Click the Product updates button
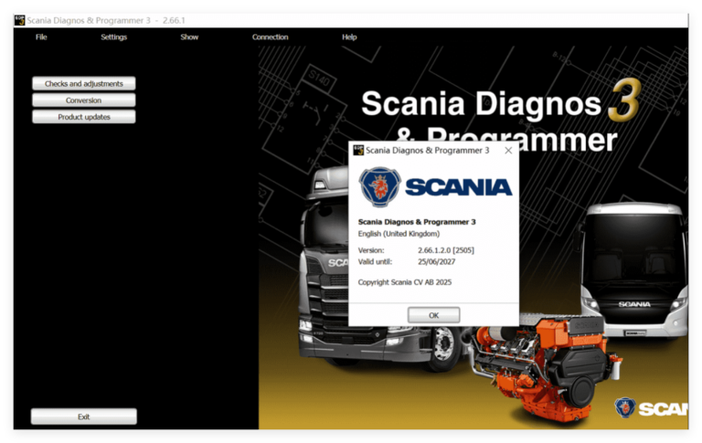The height and width of the screenshot is (443, 702). click(x=84, y=117)
